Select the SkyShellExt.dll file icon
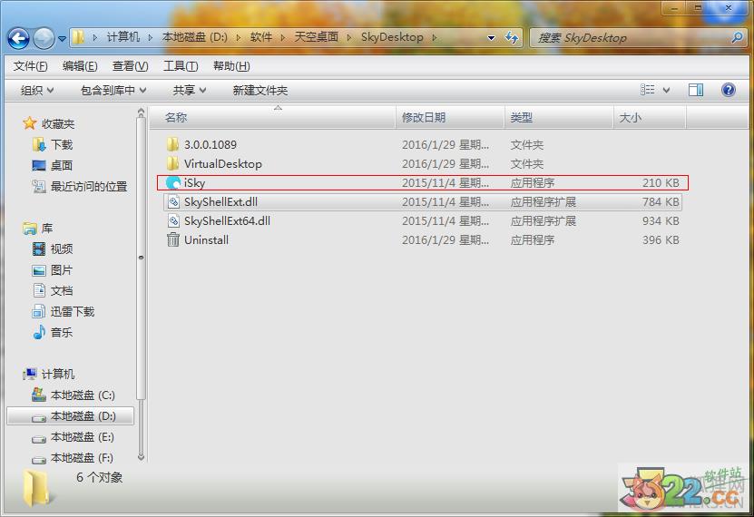The width and height of the screenshot is (754, 517). (173, 201)
